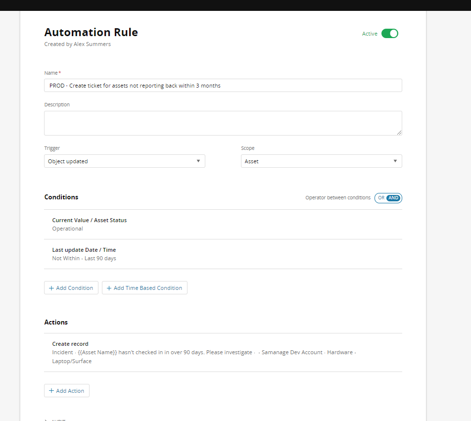The image size is (471, 421).
Task: Select the AND condition operator
Action: click(393, 198)
